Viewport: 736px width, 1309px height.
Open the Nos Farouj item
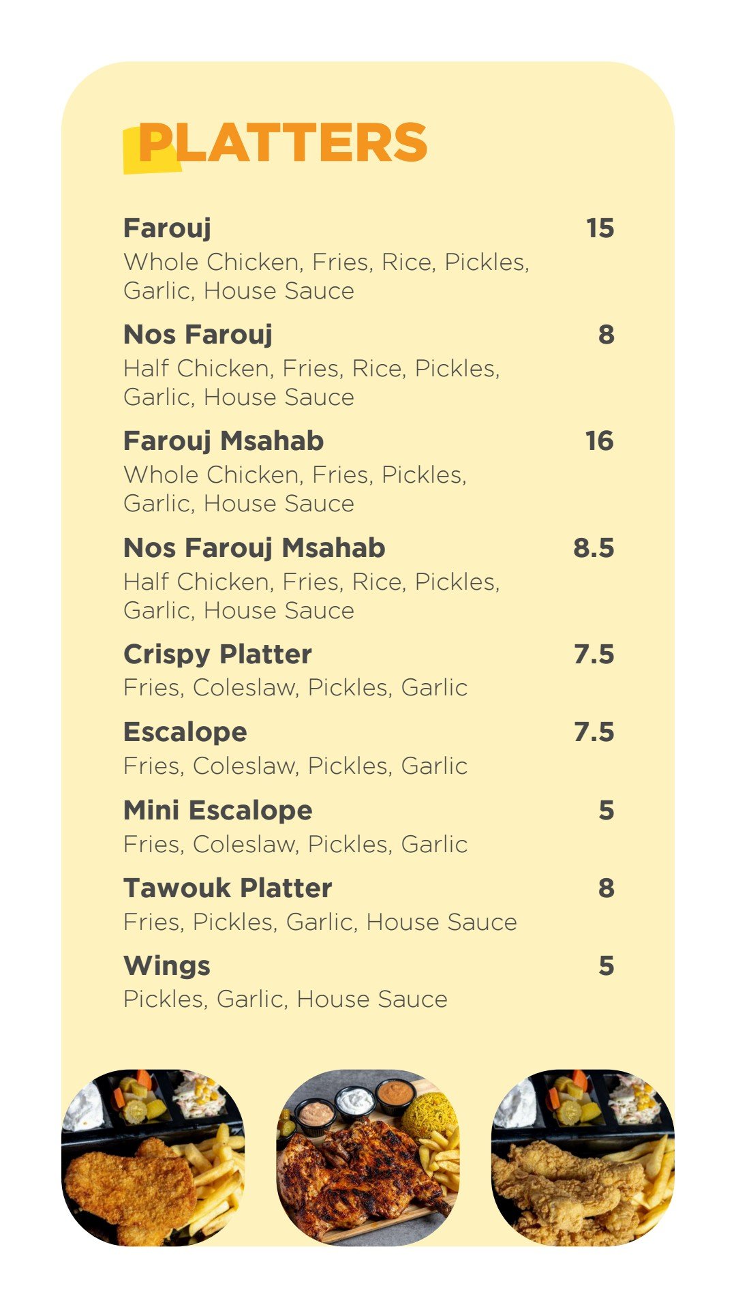(198, 334)
